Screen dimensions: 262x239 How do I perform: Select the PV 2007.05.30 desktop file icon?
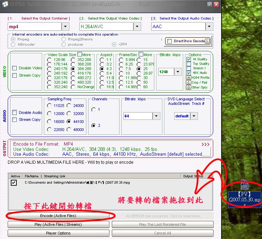click(x=245, y=193)
